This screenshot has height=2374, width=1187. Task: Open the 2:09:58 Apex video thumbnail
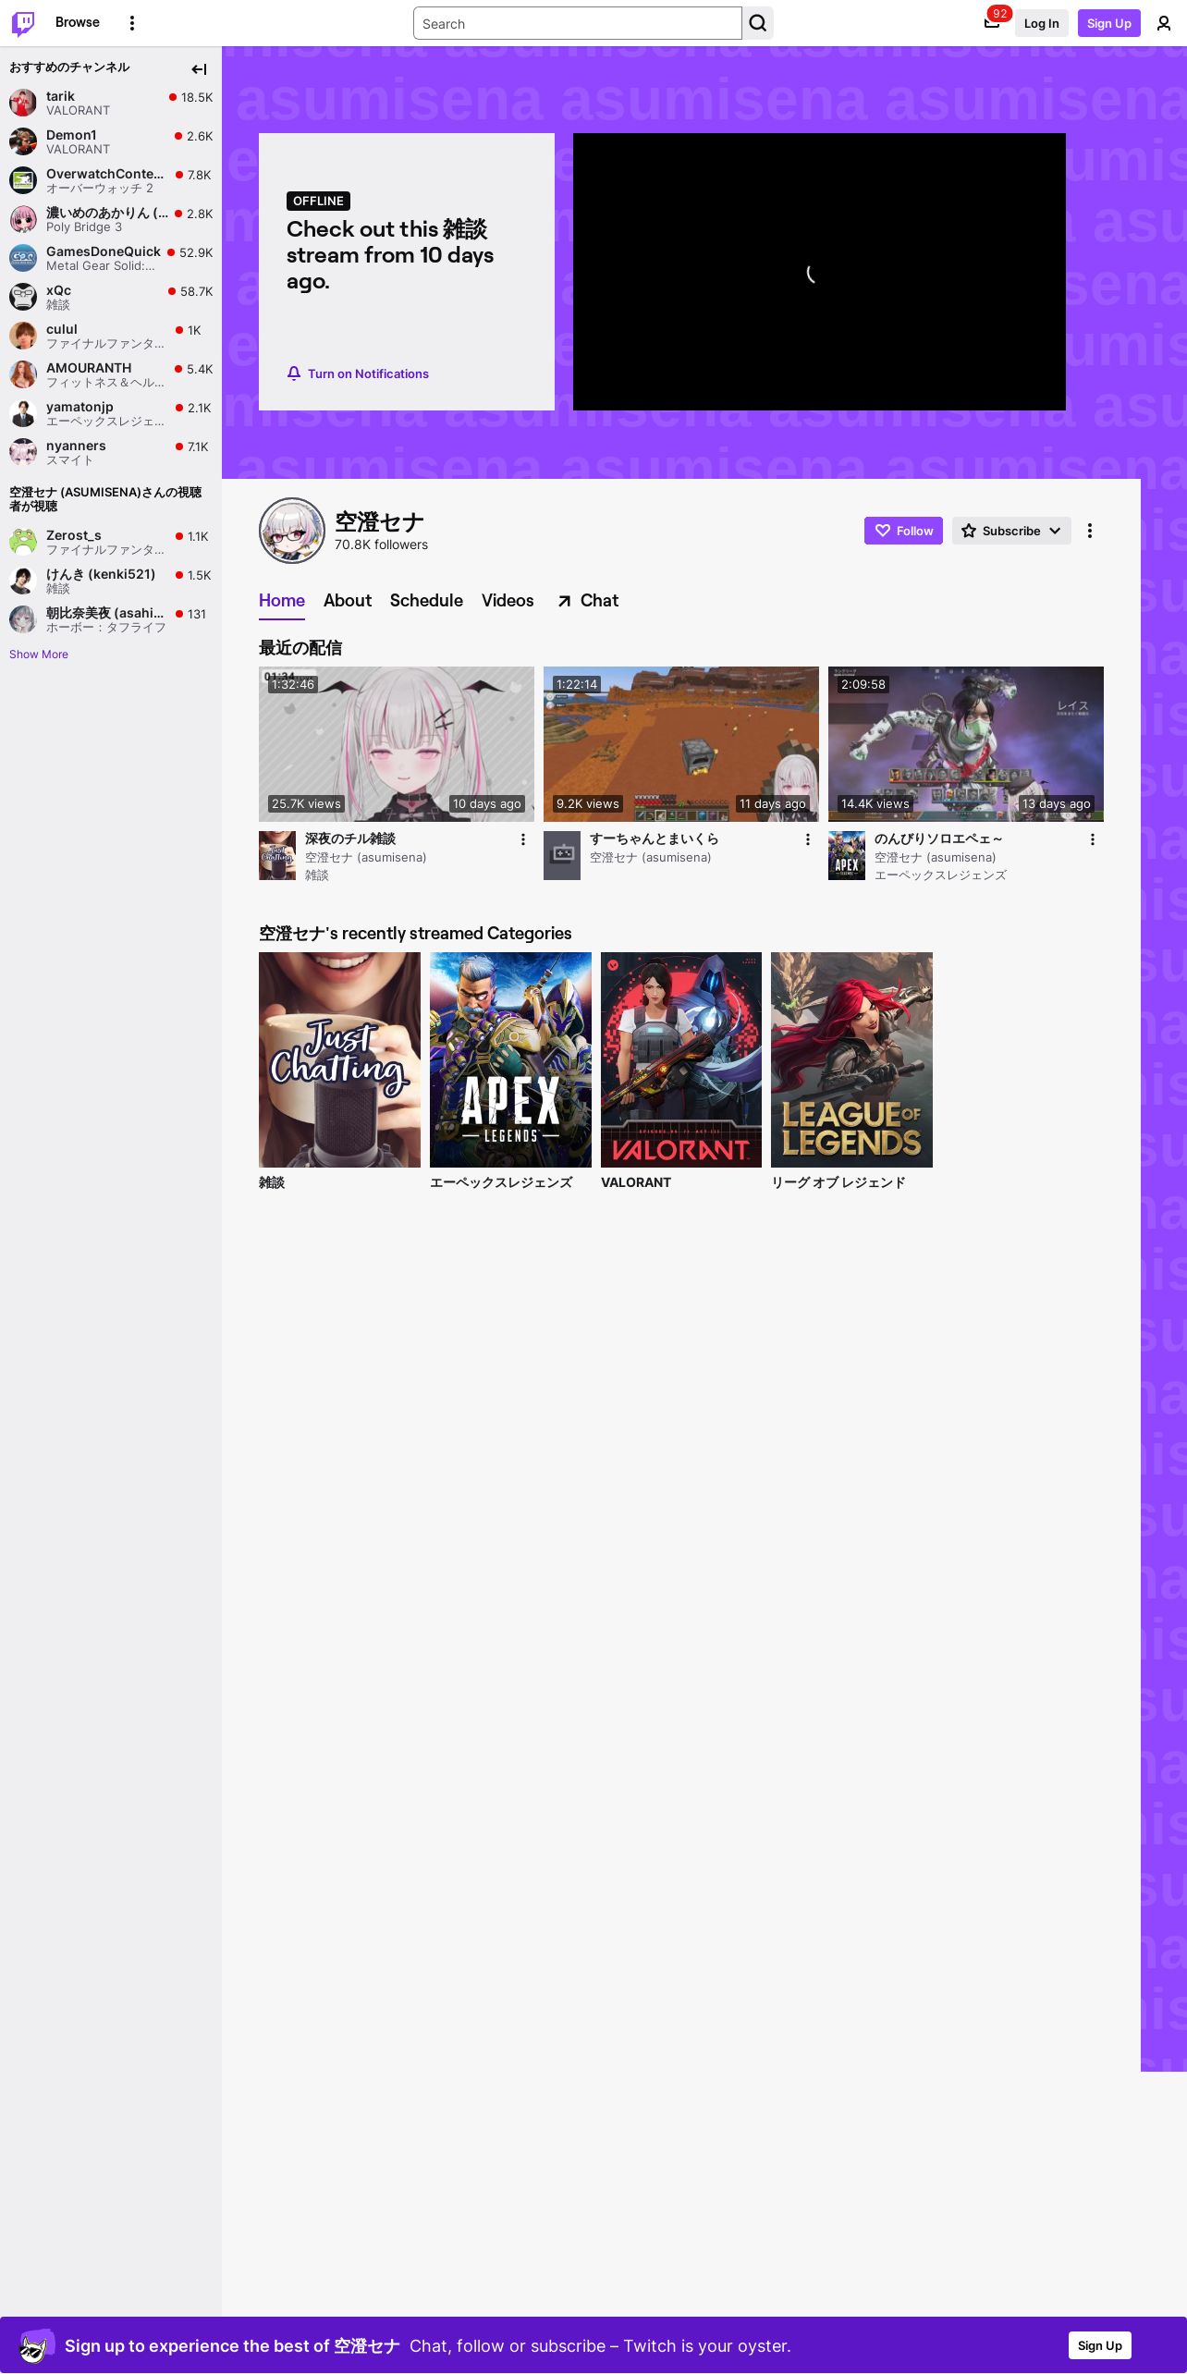(966, 744)
